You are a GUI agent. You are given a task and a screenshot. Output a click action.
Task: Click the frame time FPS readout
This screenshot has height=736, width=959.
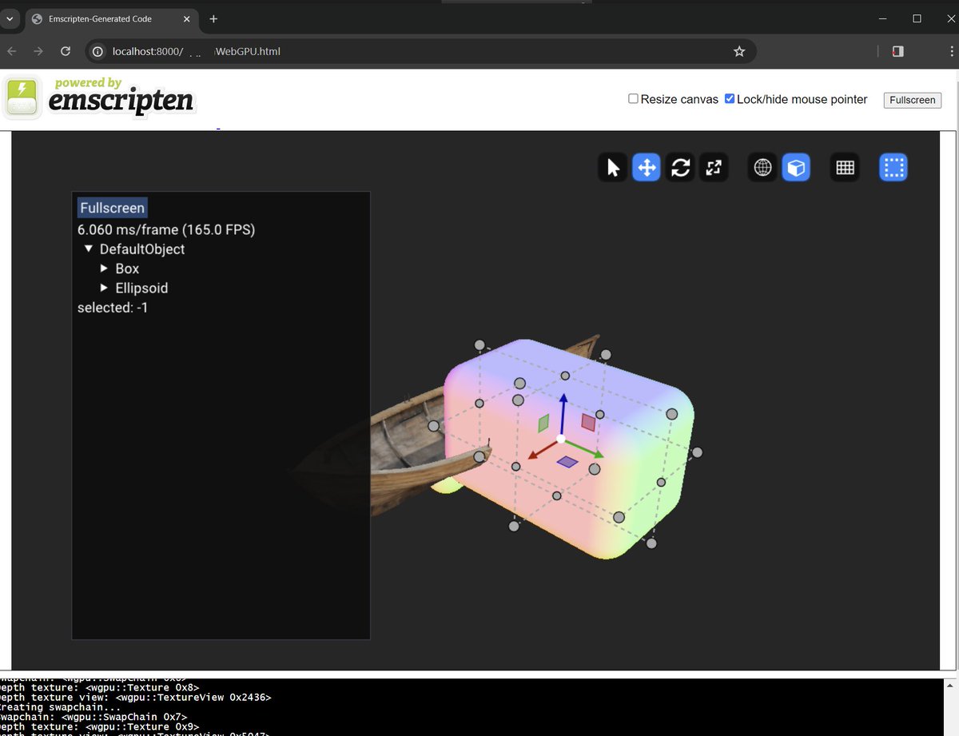[166, 229]
